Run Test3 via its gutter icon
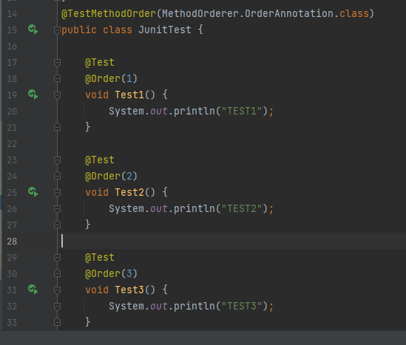406x345 pixels. [x=33, y=290]
